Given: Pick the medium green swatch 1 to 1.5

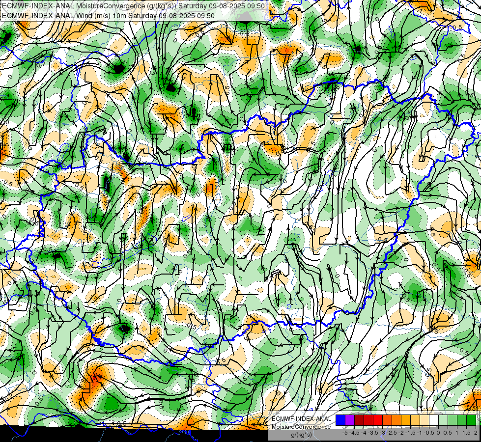Looking at the screenshot, I should coord(462,420).
